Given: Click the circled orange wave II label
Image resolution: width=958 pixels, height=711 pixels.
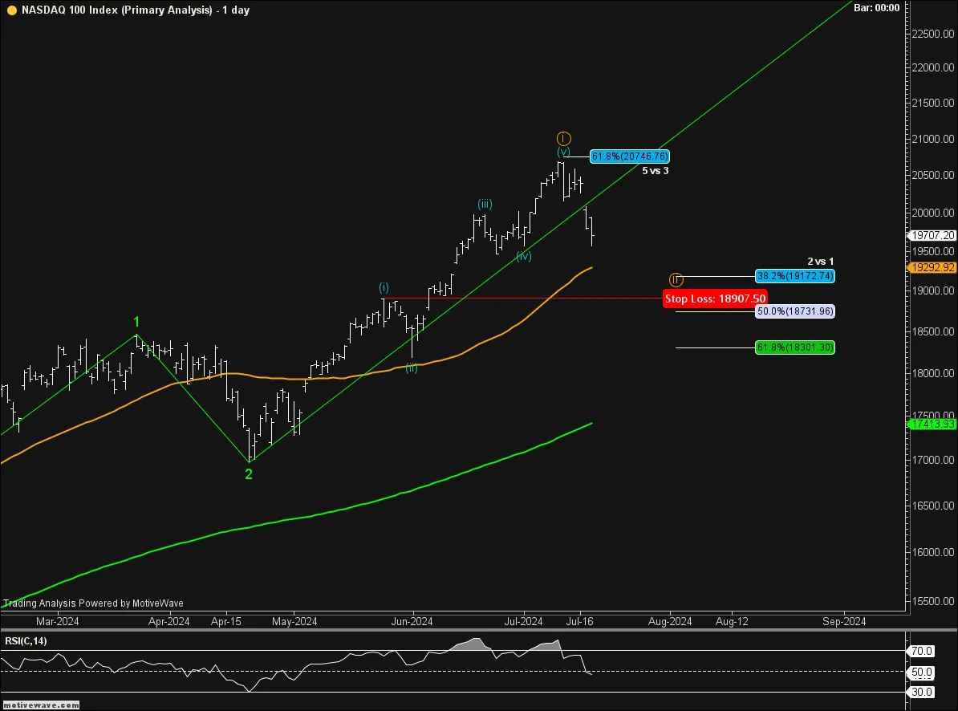Looking at the screenshot, I should pos(676,280).
